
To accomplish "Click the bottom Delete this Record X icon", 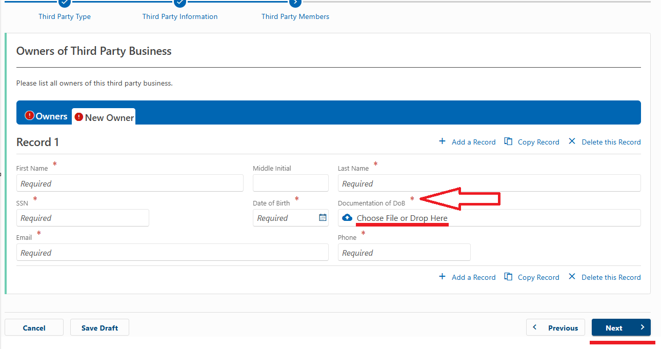I will pyautogui.click(x=572, y=277).
